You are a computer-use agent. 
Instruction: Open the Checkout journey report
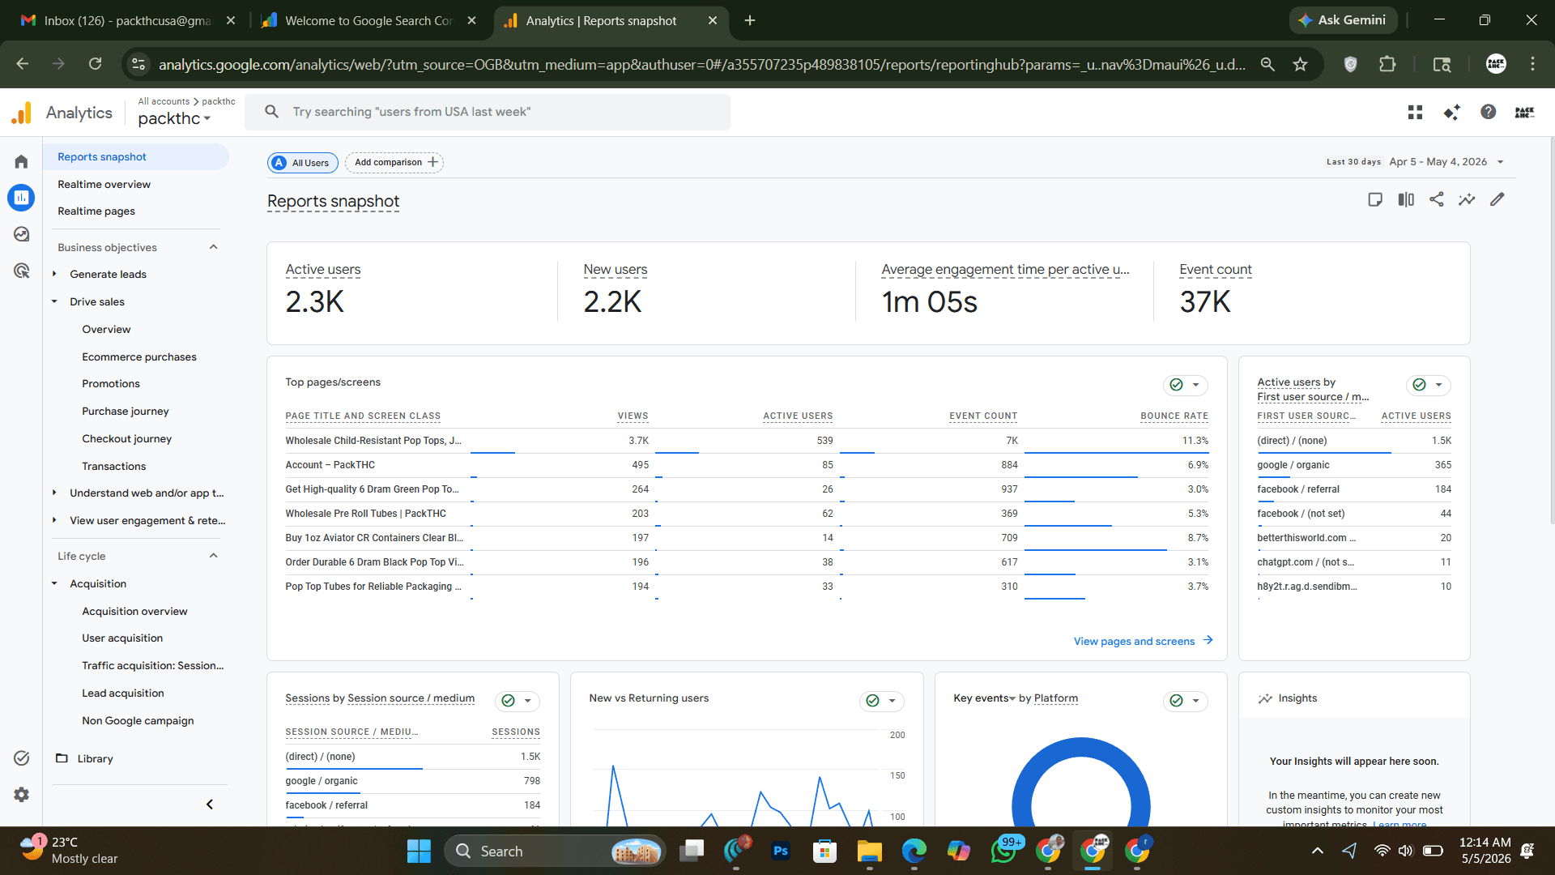pyautogui.click(x=127, y=438)
